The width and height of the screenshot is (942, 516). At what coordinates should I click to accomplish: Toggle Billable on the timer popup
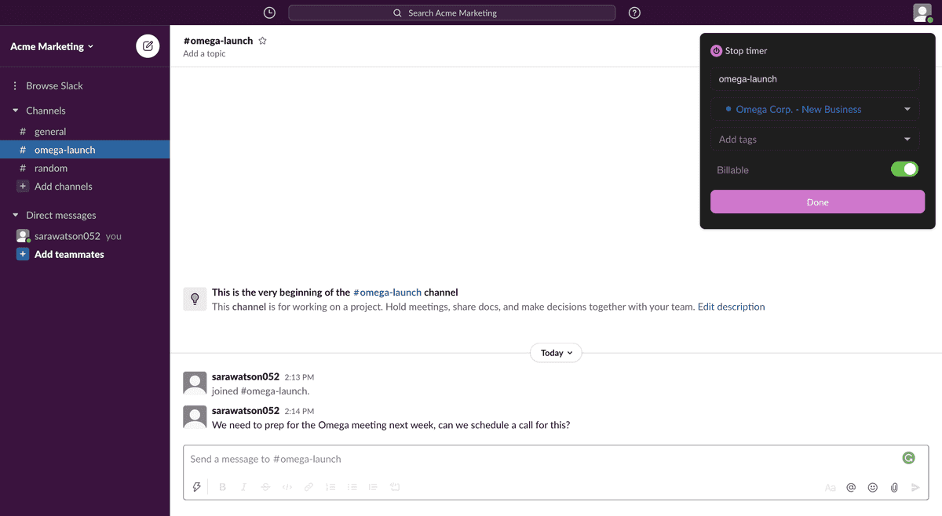click(x=904, y=169)
